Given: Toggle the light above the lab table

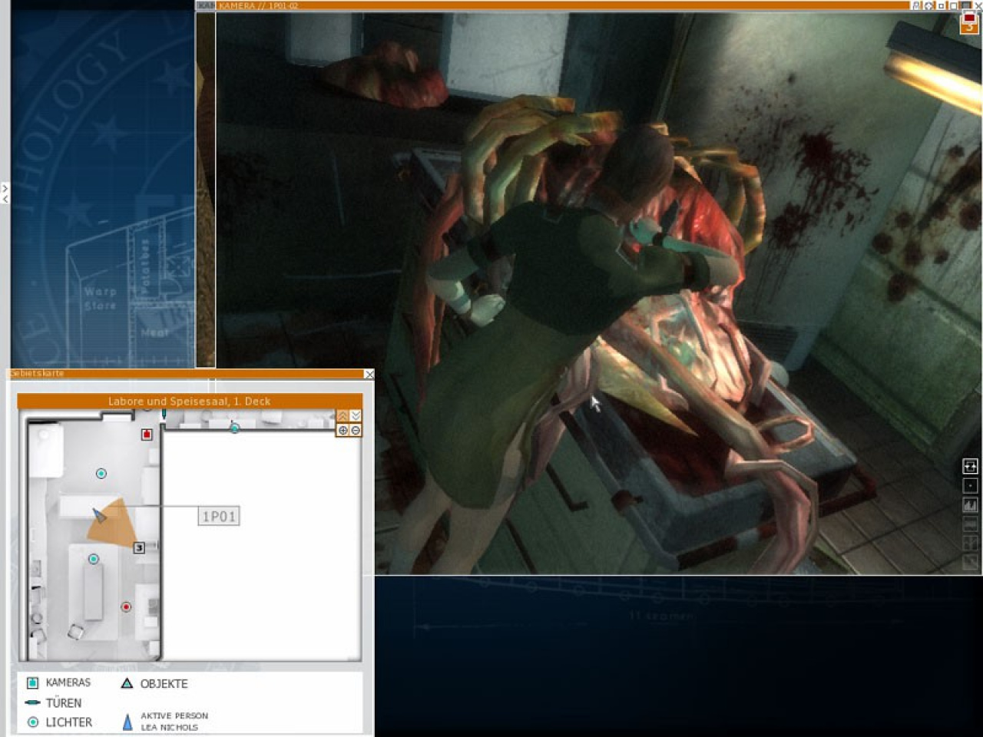Looking at the screenshot, I should (x=94, y=559).
